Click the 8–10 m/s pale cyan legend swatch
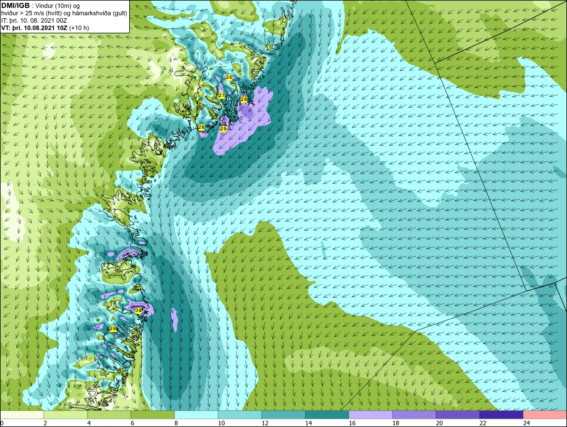567x427 pixels. [x=196, y=415]
